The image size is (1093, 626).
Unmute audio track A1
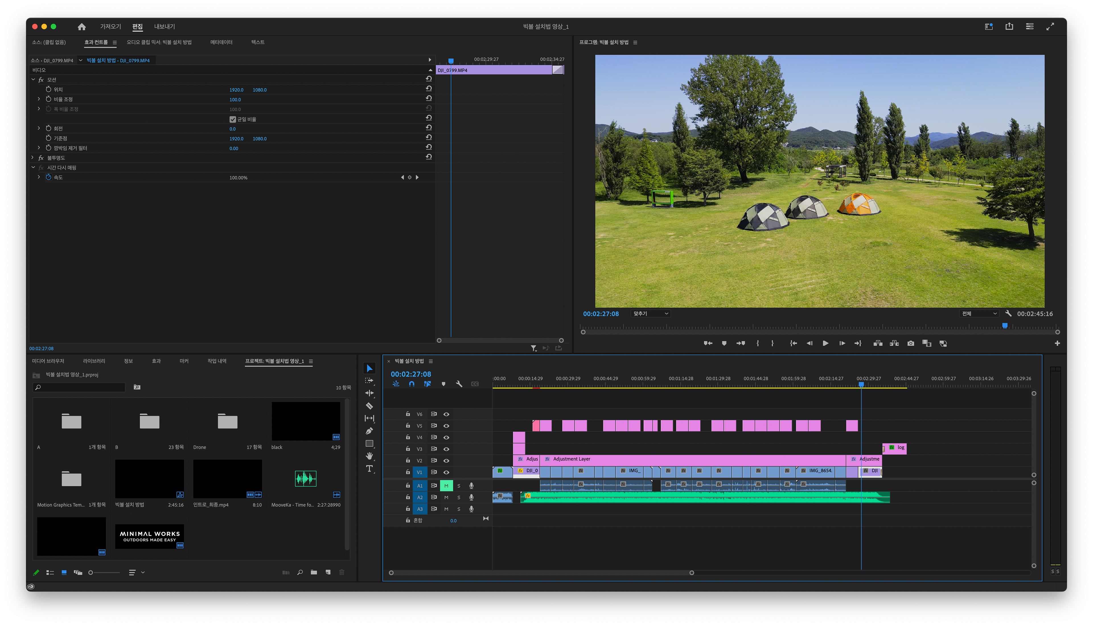(446, 486)
